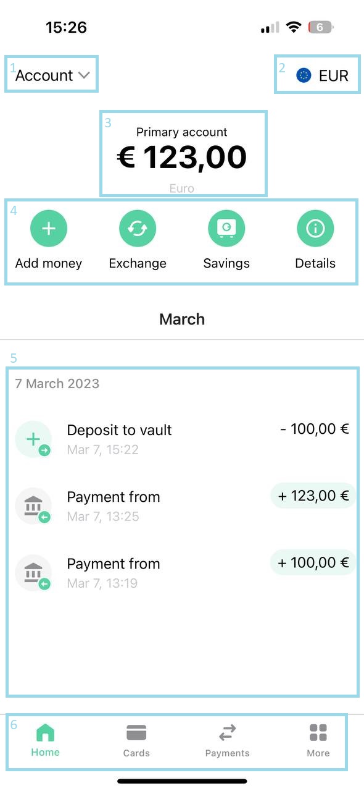Open the Savings vault icon
The width and height of the screenshot is (364, 791).
(x=226, y=228)
